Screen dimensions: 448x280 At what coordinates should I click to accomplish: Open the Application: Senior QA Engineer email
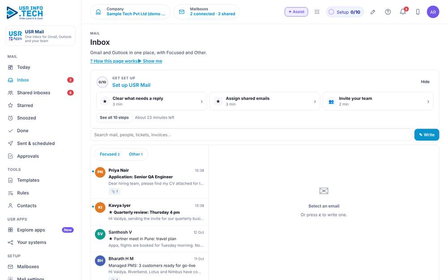click(x=150, y=181)
